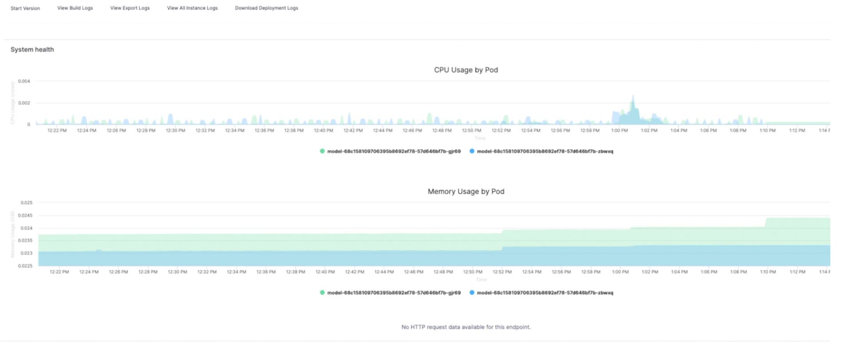Click zbwxq pod name in Memory legend
Viewport: 852px width, 342px height.
tap(545, 293)
